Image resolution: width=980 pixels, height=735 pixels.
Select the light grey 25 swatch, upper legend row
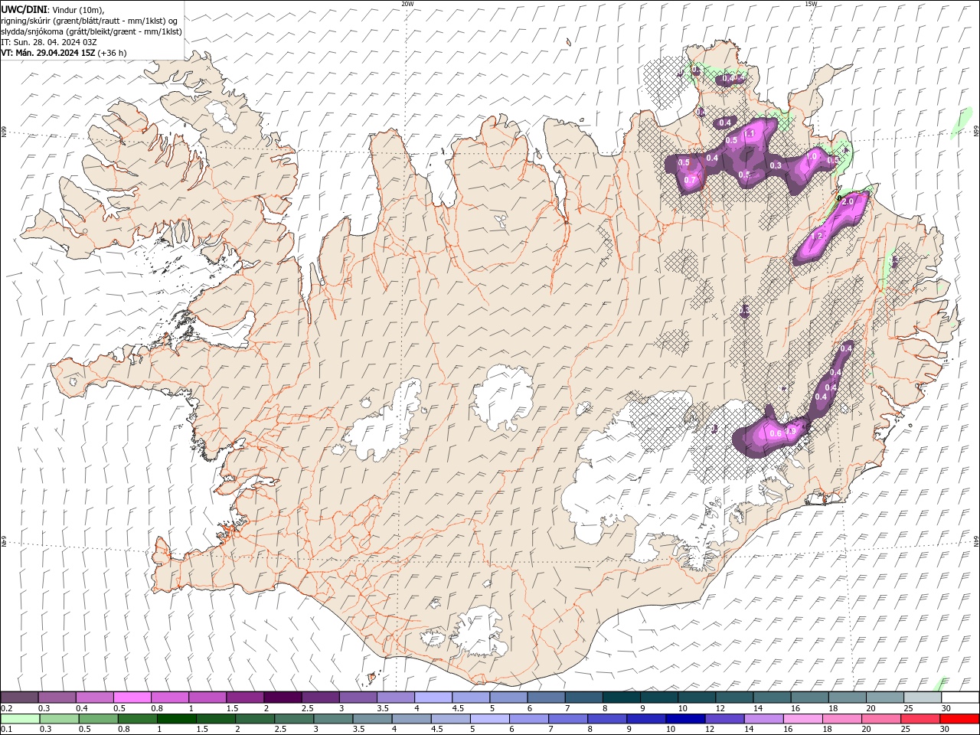[x=923, y=697]
